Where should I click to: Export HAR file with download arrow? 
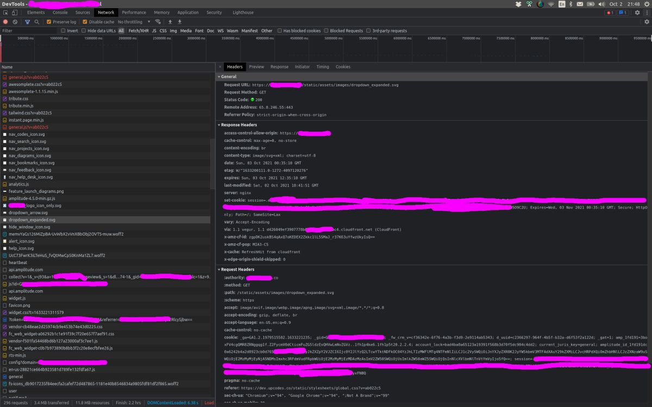(179, 22)
